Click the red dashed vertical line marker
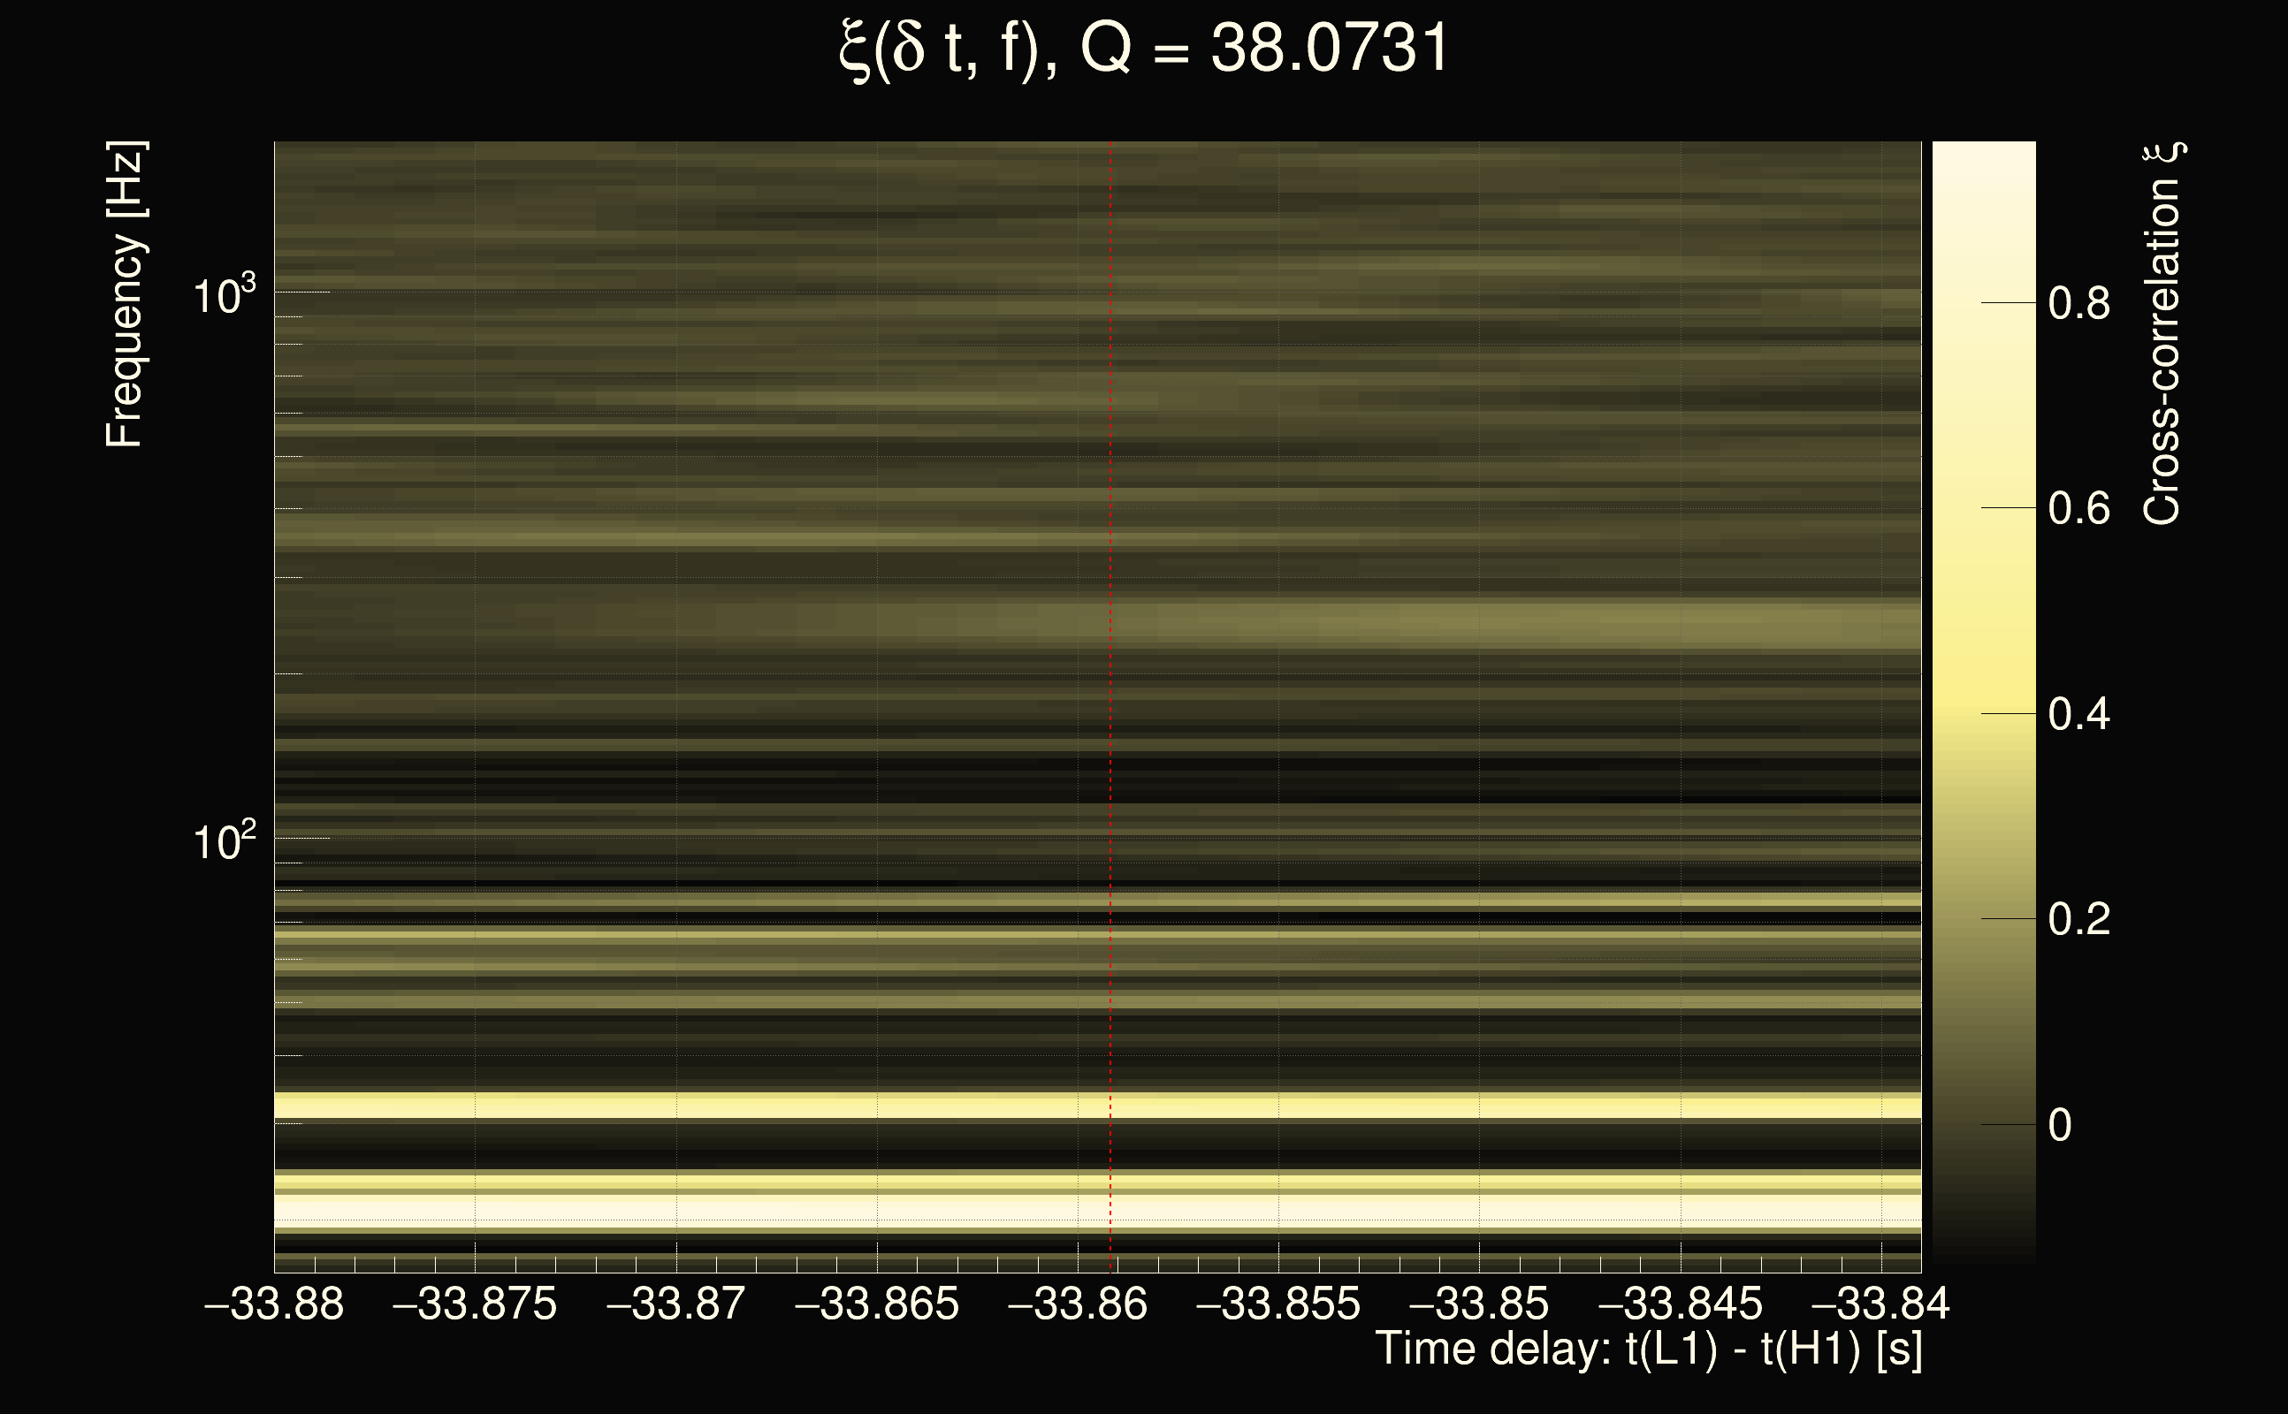 click(1110, 655)
